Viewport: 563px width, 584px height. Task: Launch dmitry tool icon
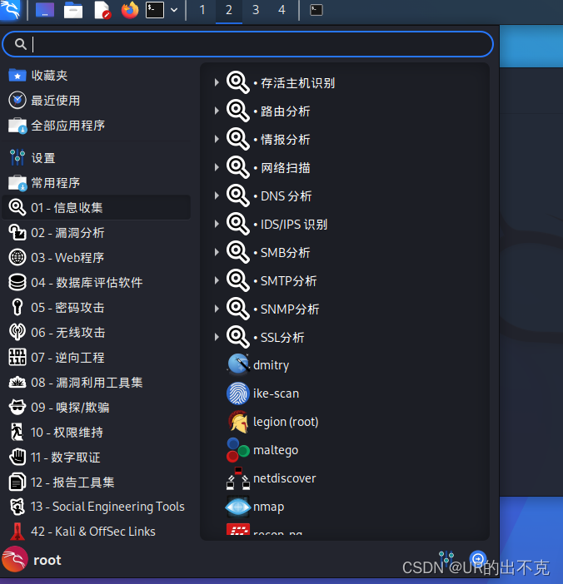[238, 365]
